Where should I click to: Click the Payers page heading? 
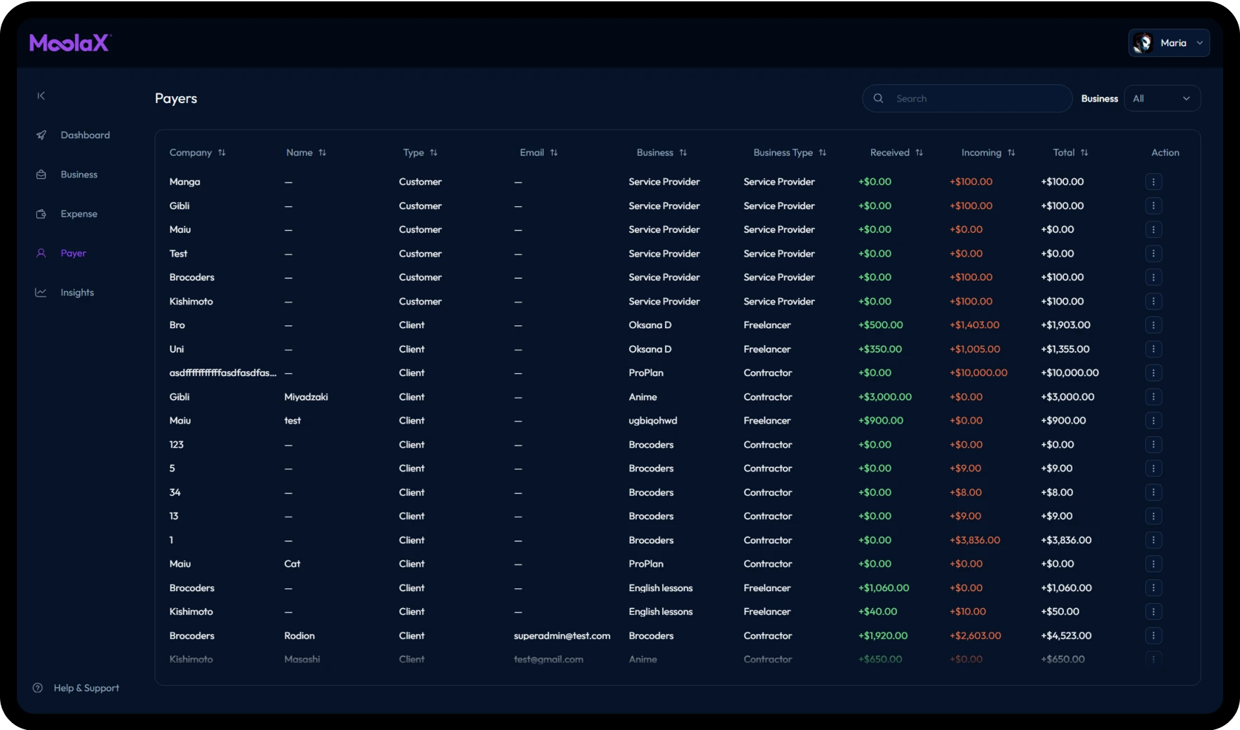pyautogui.click(x=176, y=99)
